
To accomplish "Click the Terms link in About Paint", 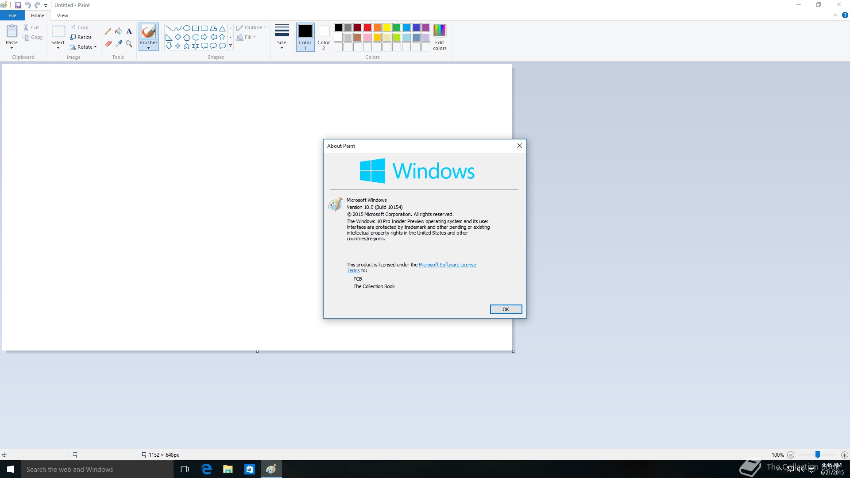I will (353, 270).
